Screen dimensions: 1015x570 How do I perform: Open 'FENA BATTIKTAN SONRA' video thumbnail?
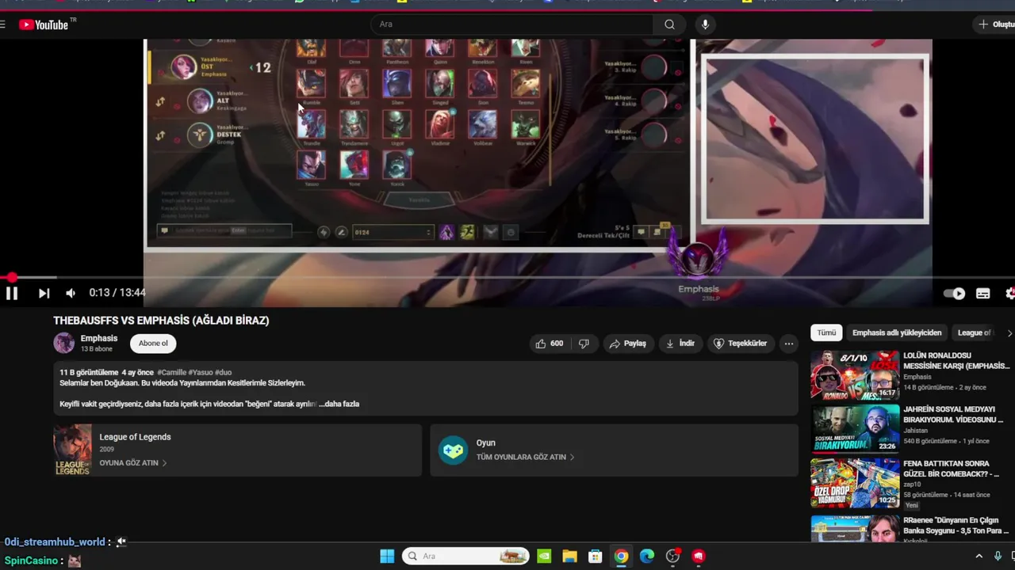coord(855,483)
